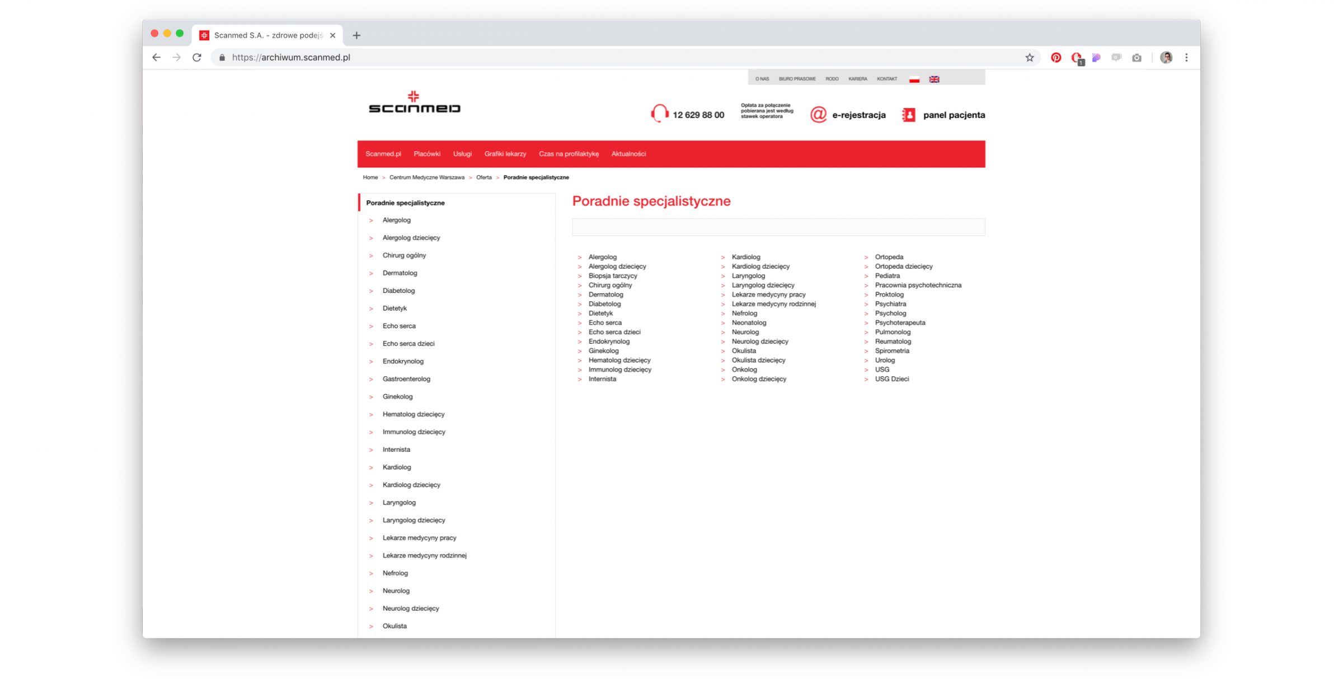Open the Oferta breadcrumb link
This screenshot has width=1343, height=679.
[x=484, y=177]
